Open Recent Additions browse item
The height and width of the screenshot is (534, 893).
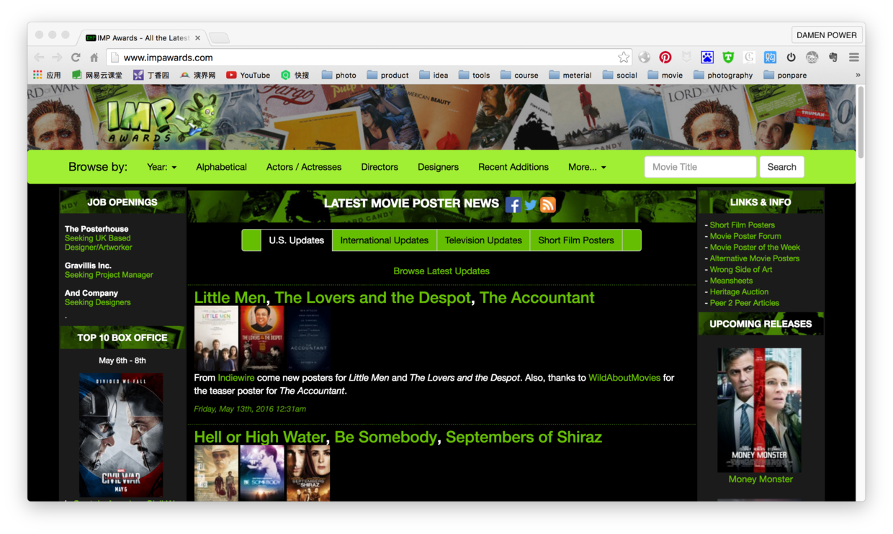513,167
